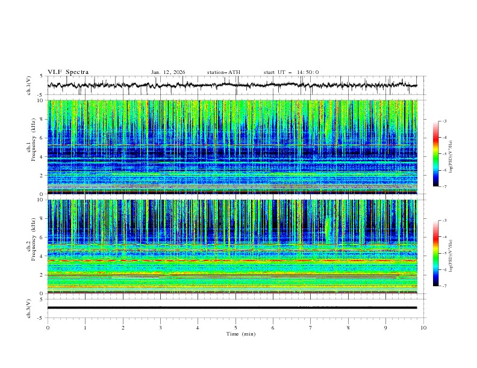477x368 pixels.
Task: Click the ch.2 PSD color bar
Action: click(x=436, y=253)
